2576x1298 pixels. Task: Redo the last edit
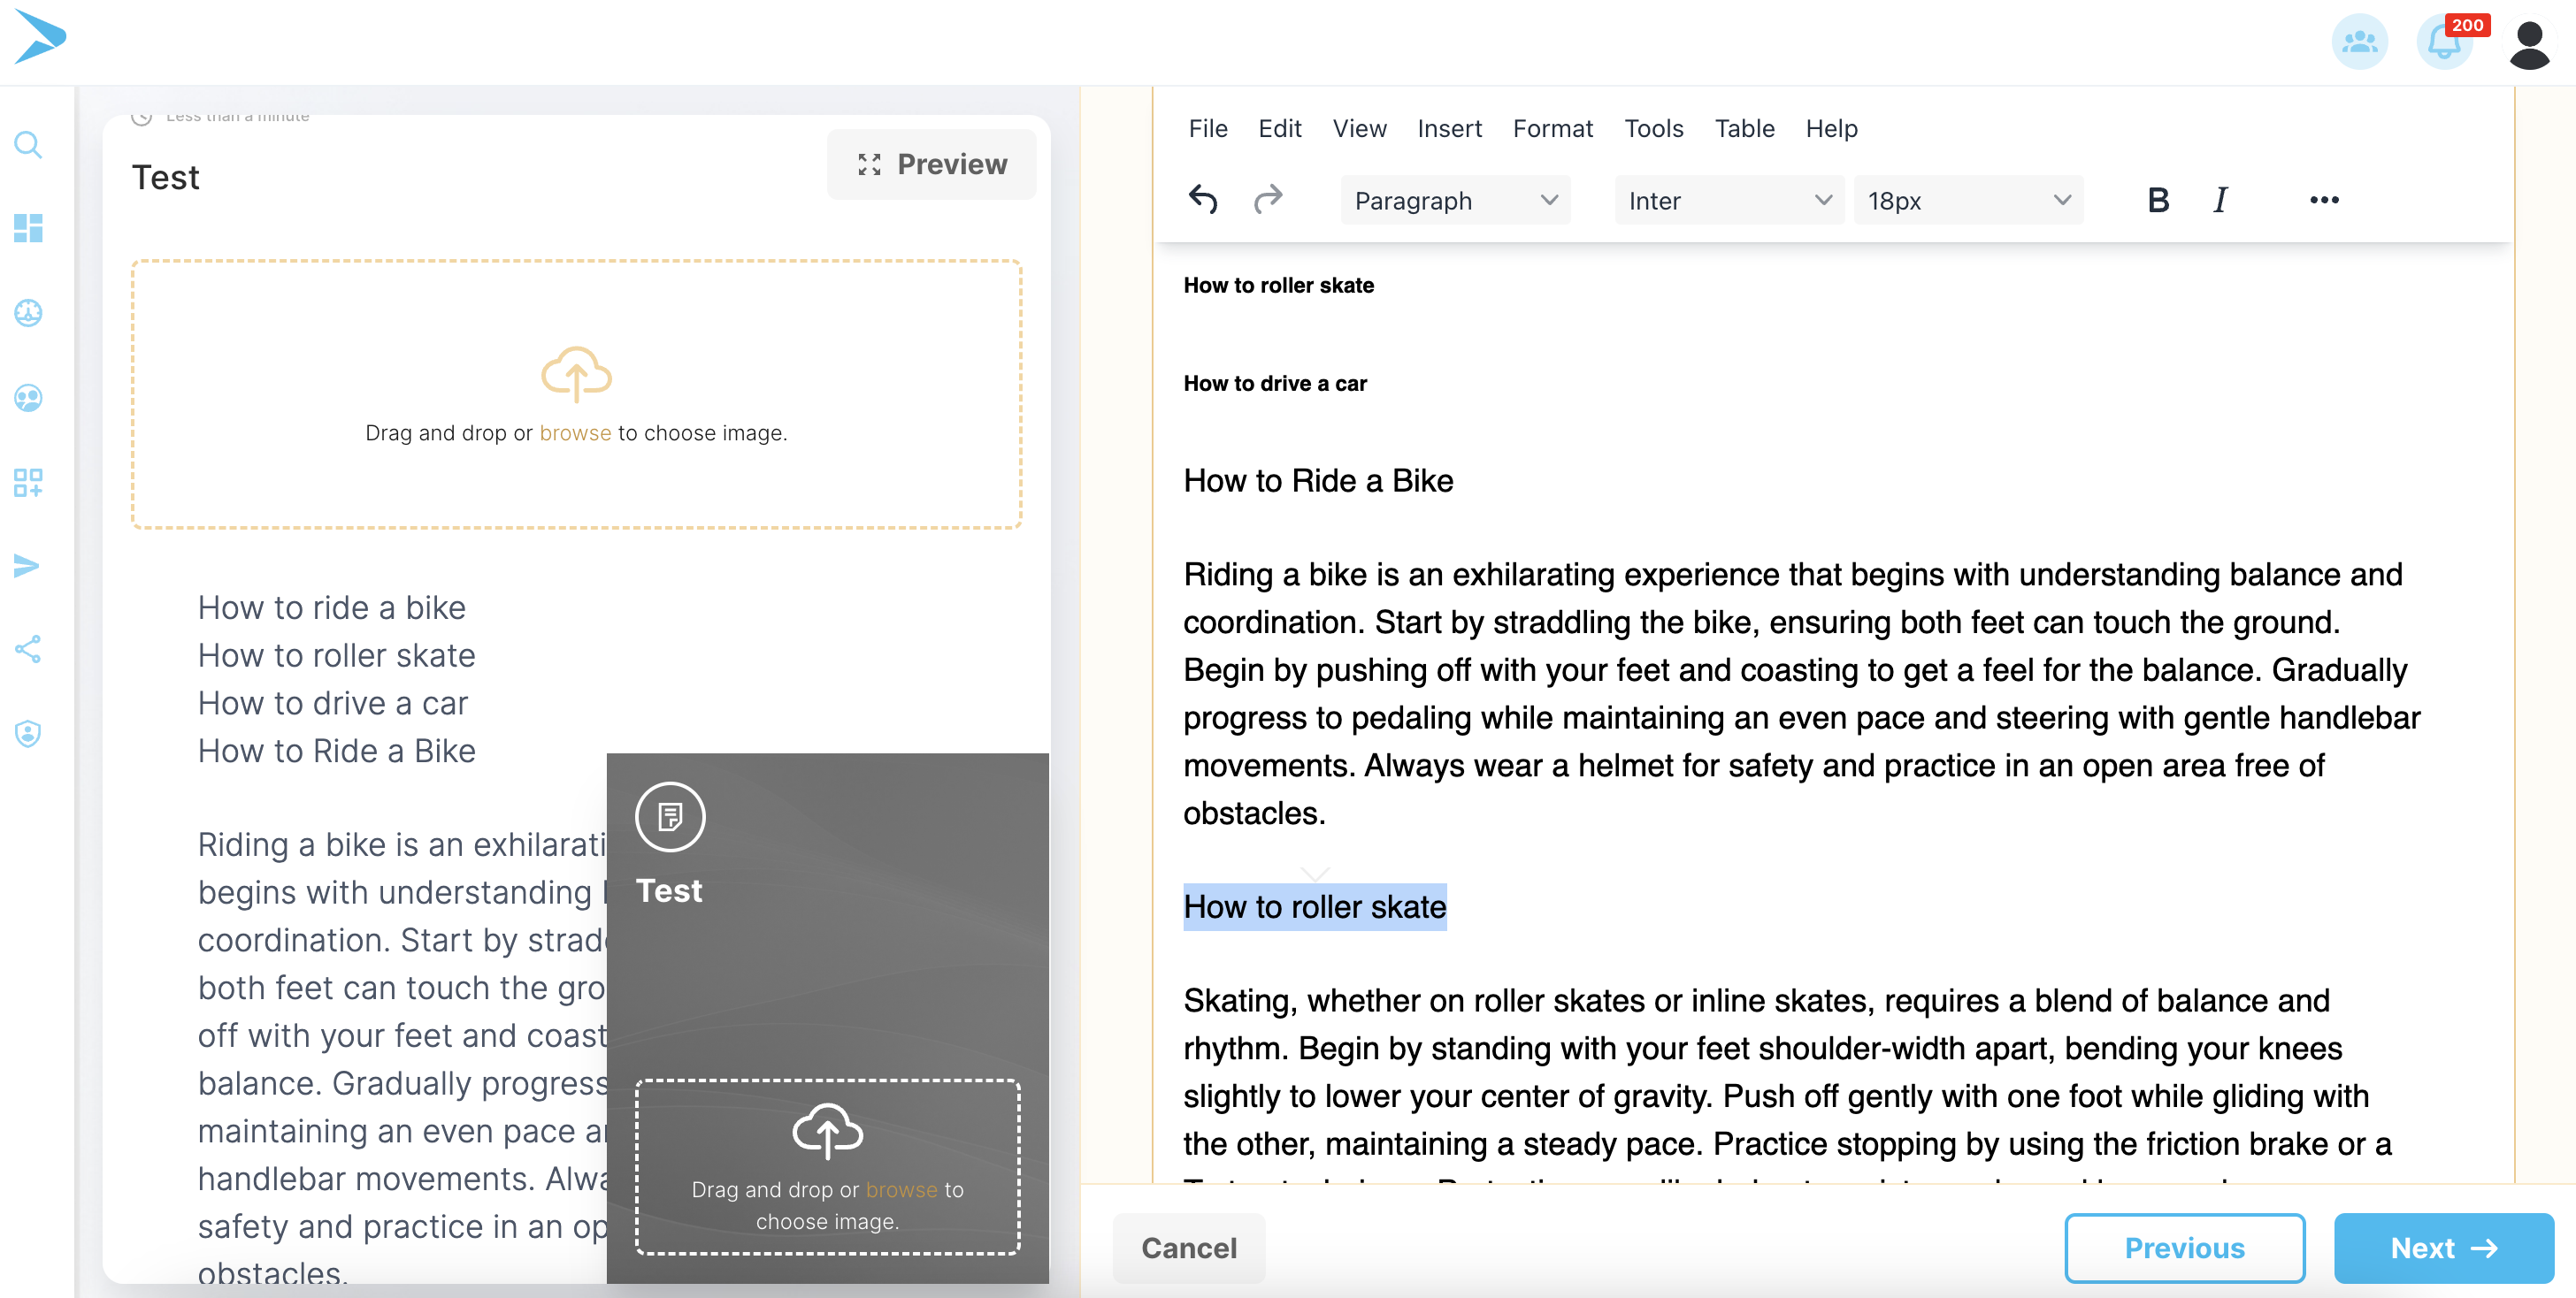click(1268, 200)
